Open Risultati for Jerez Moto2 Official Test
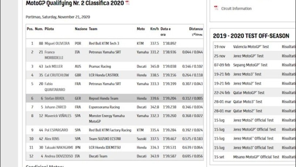 click(x=289, y=120)
